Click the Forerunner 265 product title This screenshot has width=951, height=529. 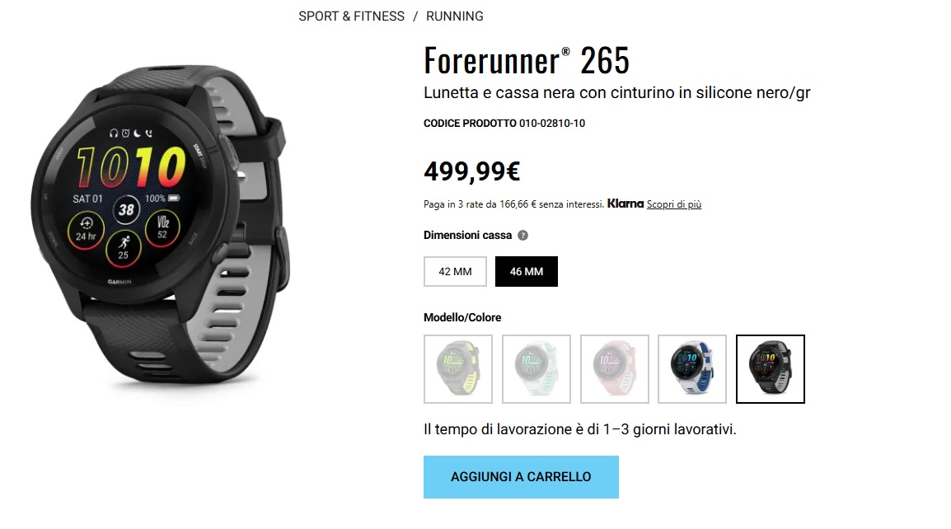(527, 61)
